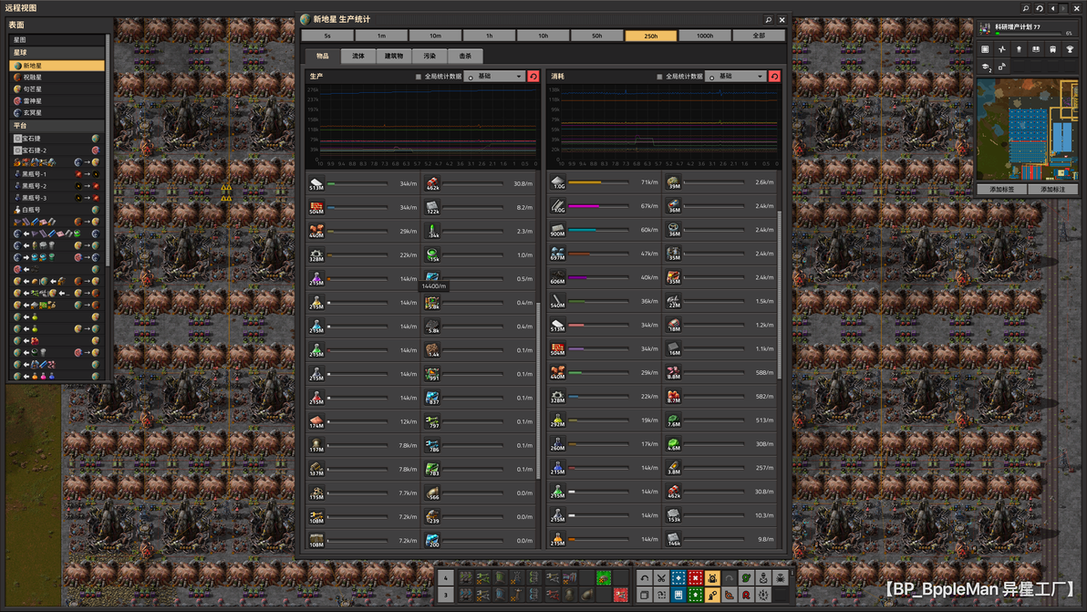Click the research flask icon near progress bar

coord(985,28)
